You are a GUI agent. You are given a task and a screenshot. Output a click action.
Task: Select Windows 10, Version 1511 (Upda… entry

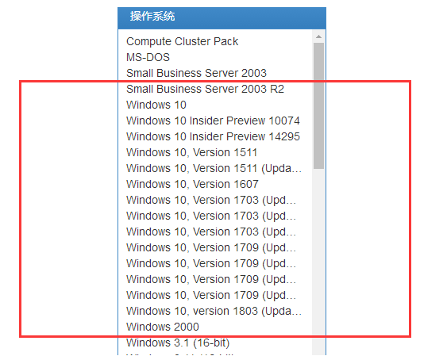pos(214,168)
